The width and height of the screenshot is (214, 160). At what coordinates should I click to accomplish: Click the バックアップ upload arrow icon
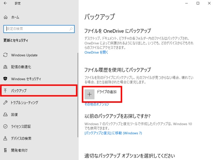[x=5, y=91]
